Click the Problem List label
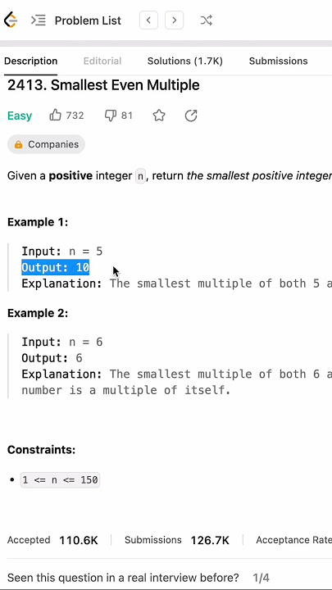The image size is (332, 590). [x=88, y=20]
